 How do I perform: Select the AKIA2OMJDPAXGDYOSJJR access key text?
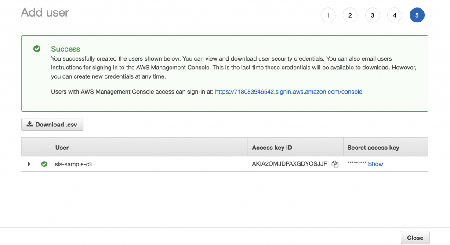(290, 163)
